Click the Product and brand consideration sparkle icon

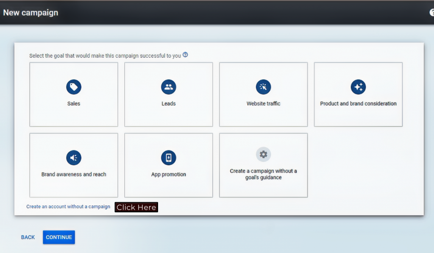tap(358, 87)
